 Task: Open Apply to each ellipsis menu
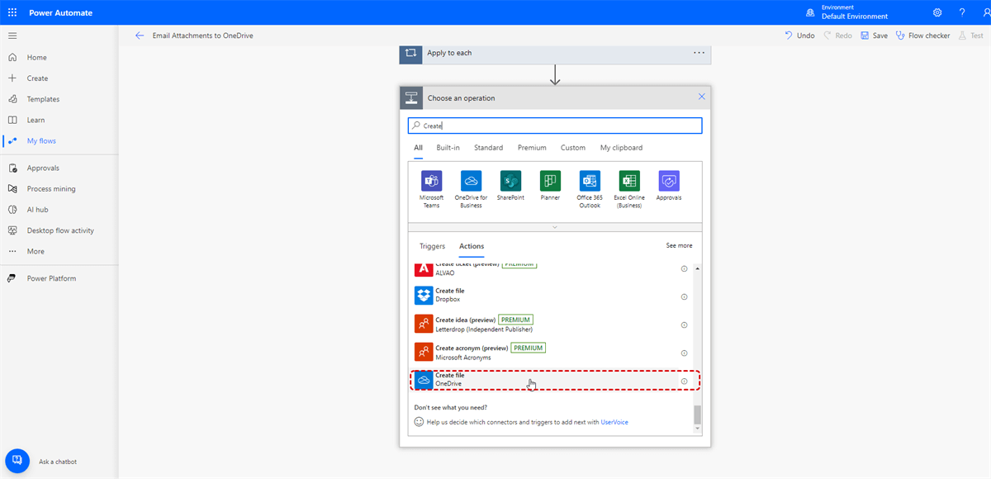coord(699,53)
